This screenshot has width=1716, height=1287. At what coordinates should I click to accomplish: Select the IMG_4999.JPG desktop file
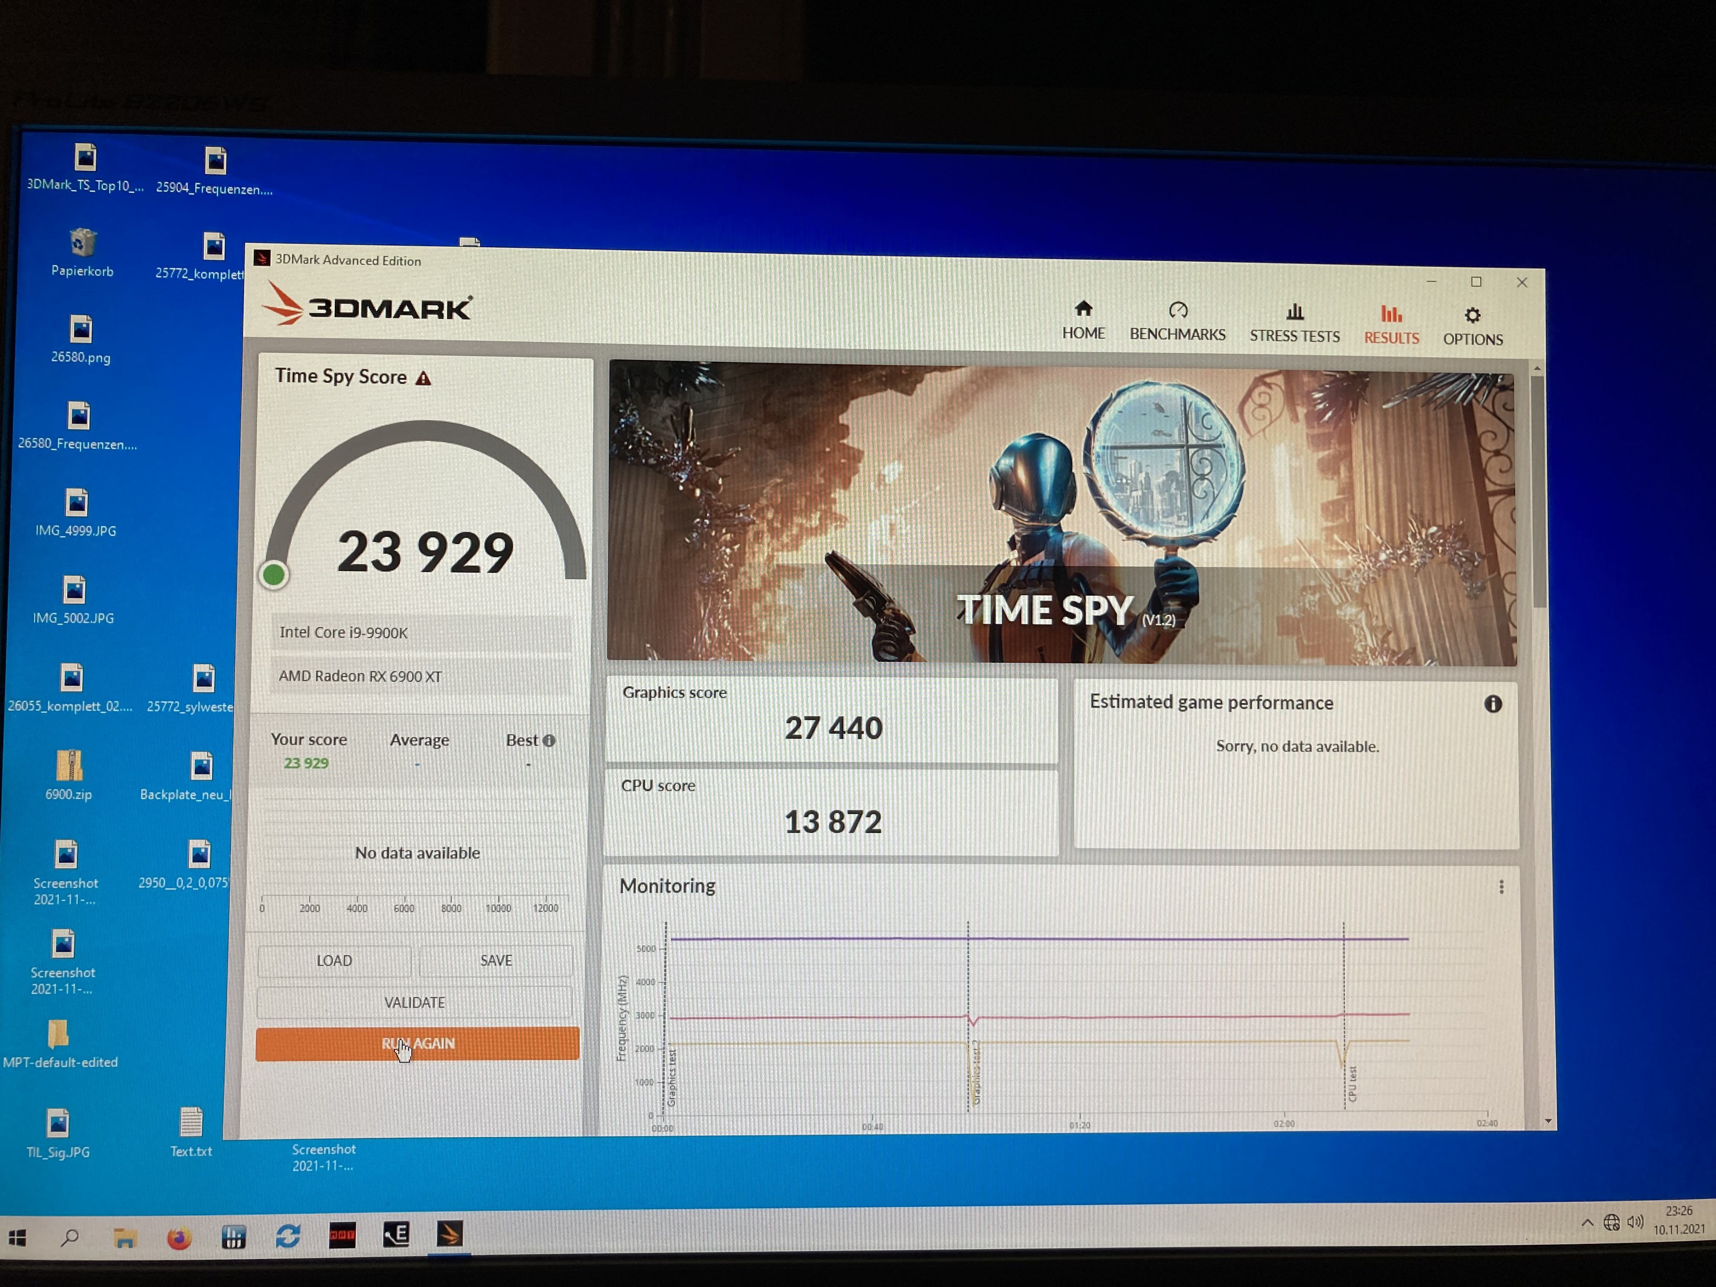(76, 513)
